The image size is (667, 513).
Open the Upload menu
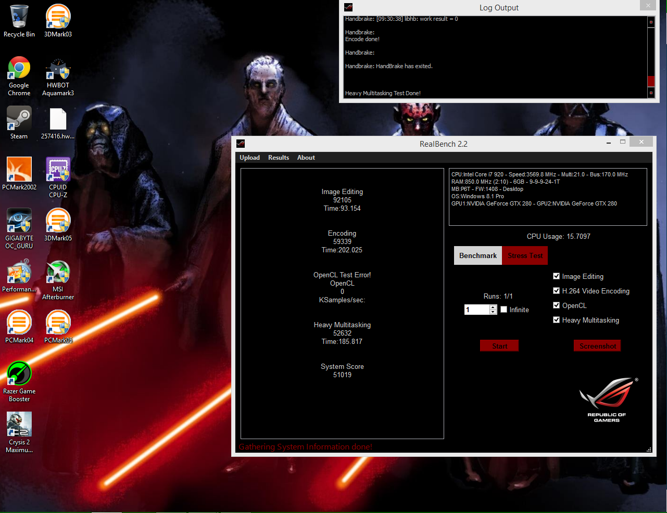(x=249, y=158)
